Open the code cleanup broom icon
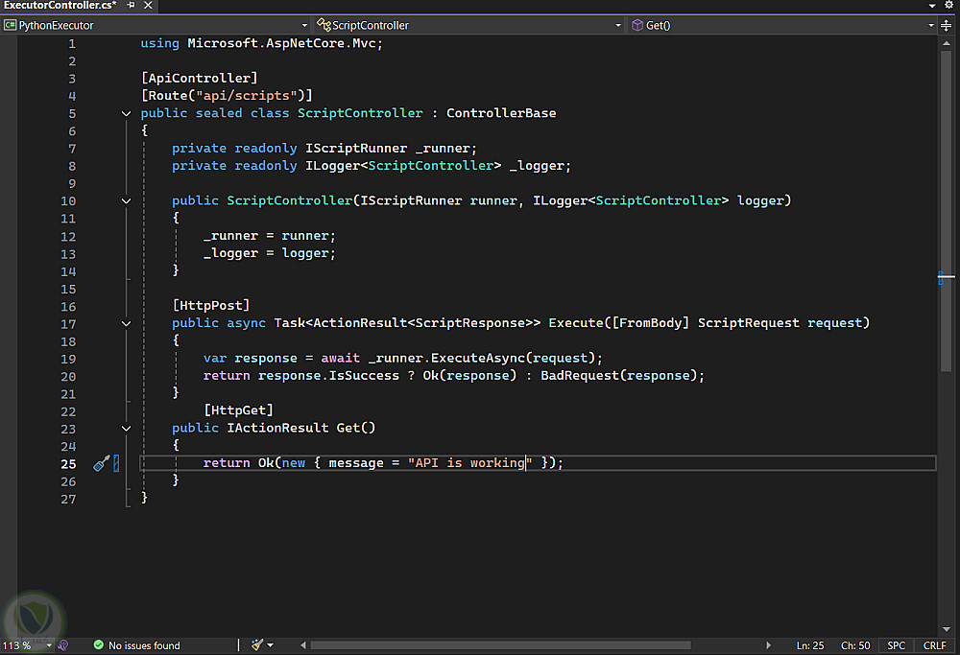 point(256,645)
